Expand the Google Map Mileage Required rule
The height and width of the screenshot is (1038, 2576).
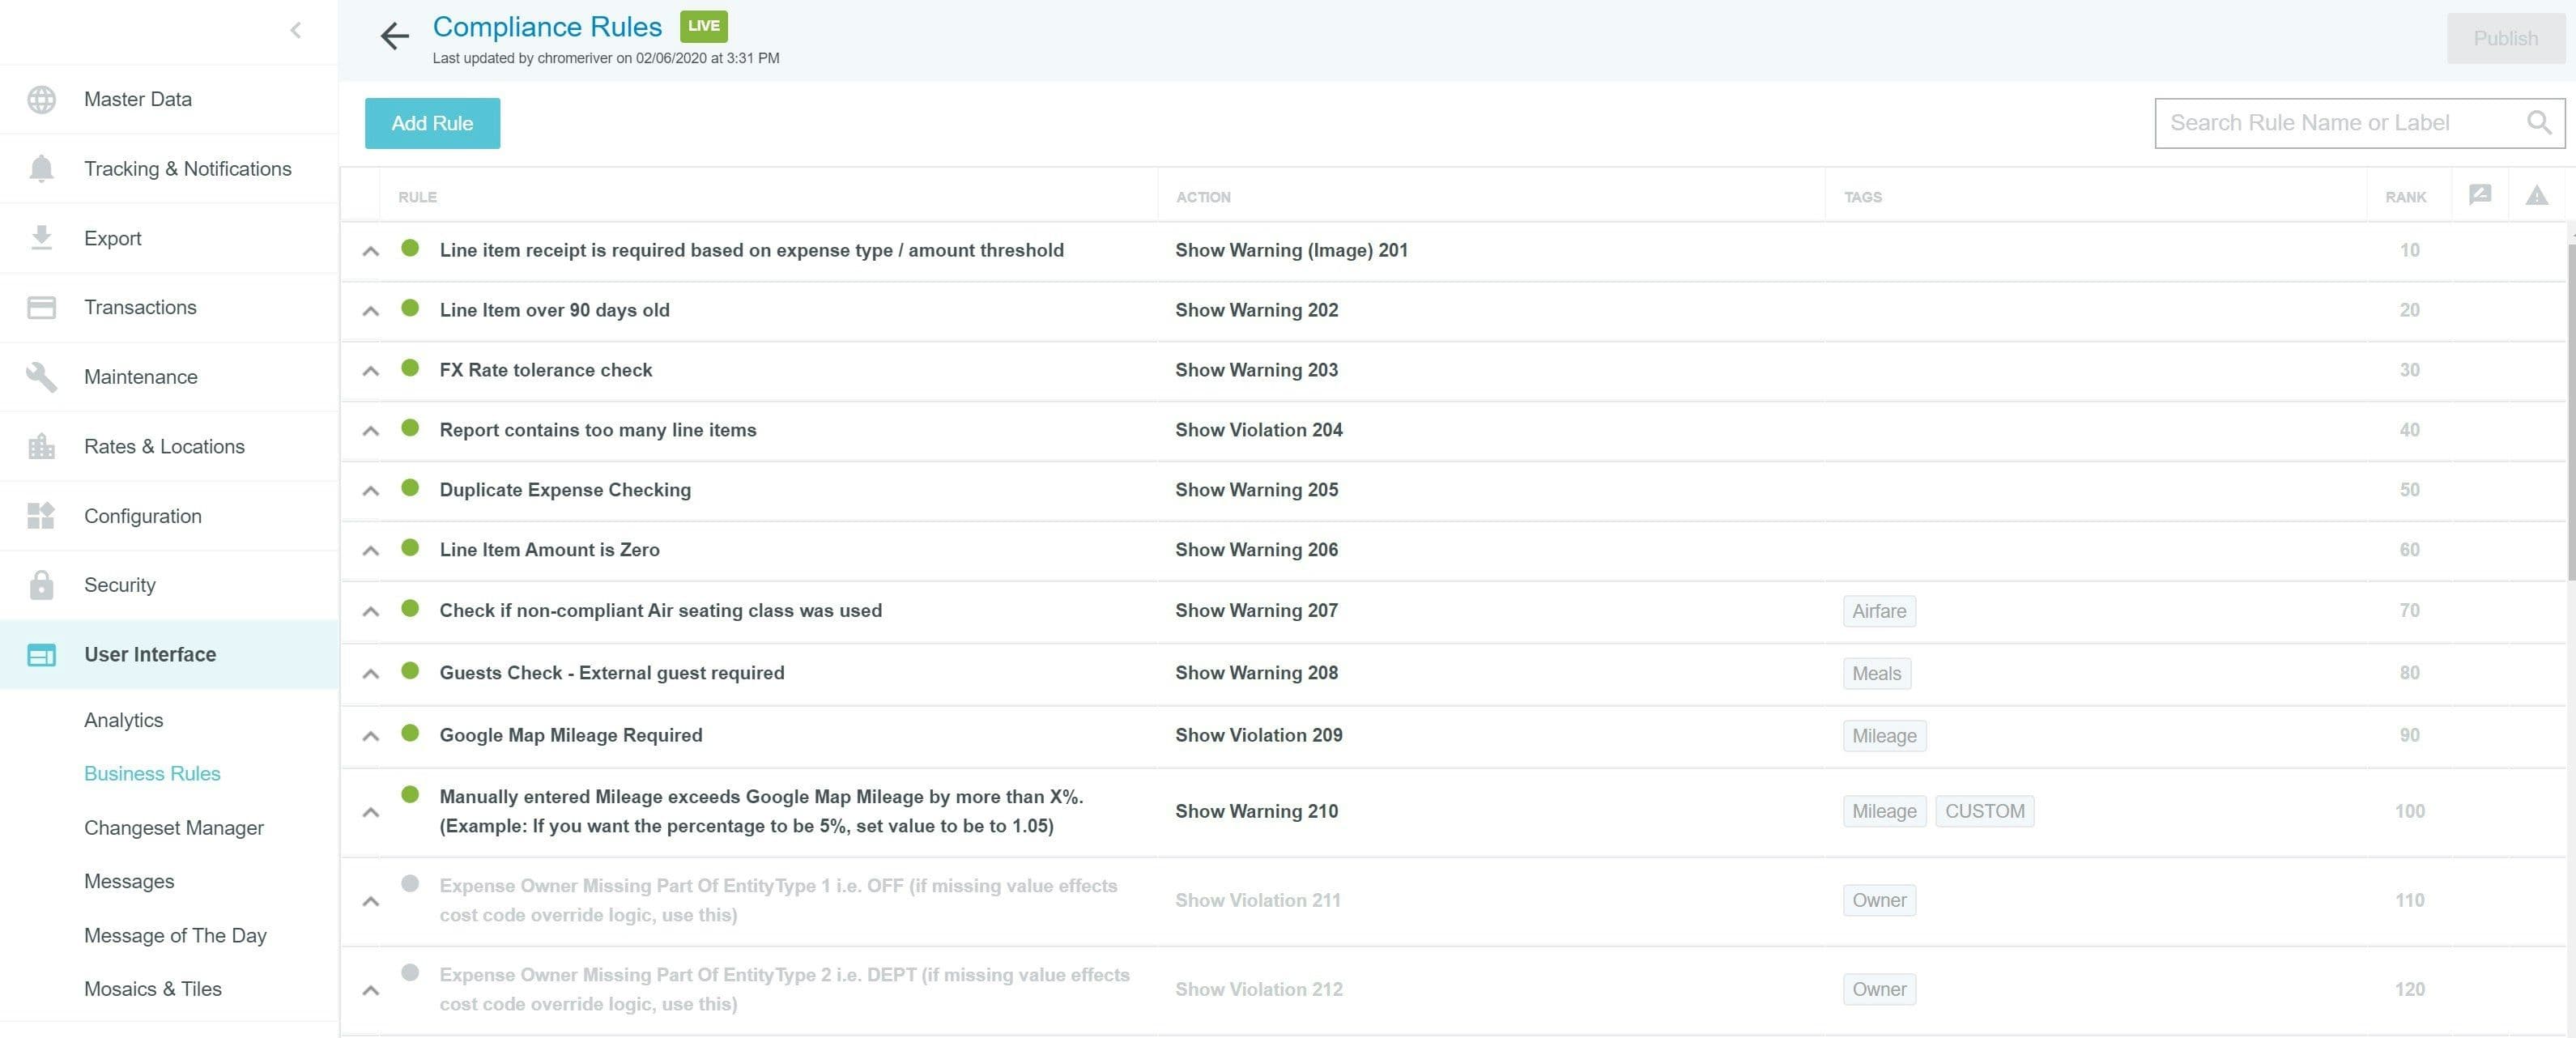point(370,736)
